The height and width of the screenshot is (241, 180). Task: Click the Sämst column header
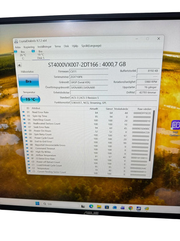coord(109,109)
